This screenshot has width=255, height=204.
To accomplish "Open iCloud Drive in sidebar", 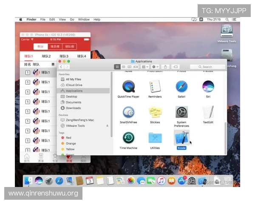I will click(x=83, y=85).
